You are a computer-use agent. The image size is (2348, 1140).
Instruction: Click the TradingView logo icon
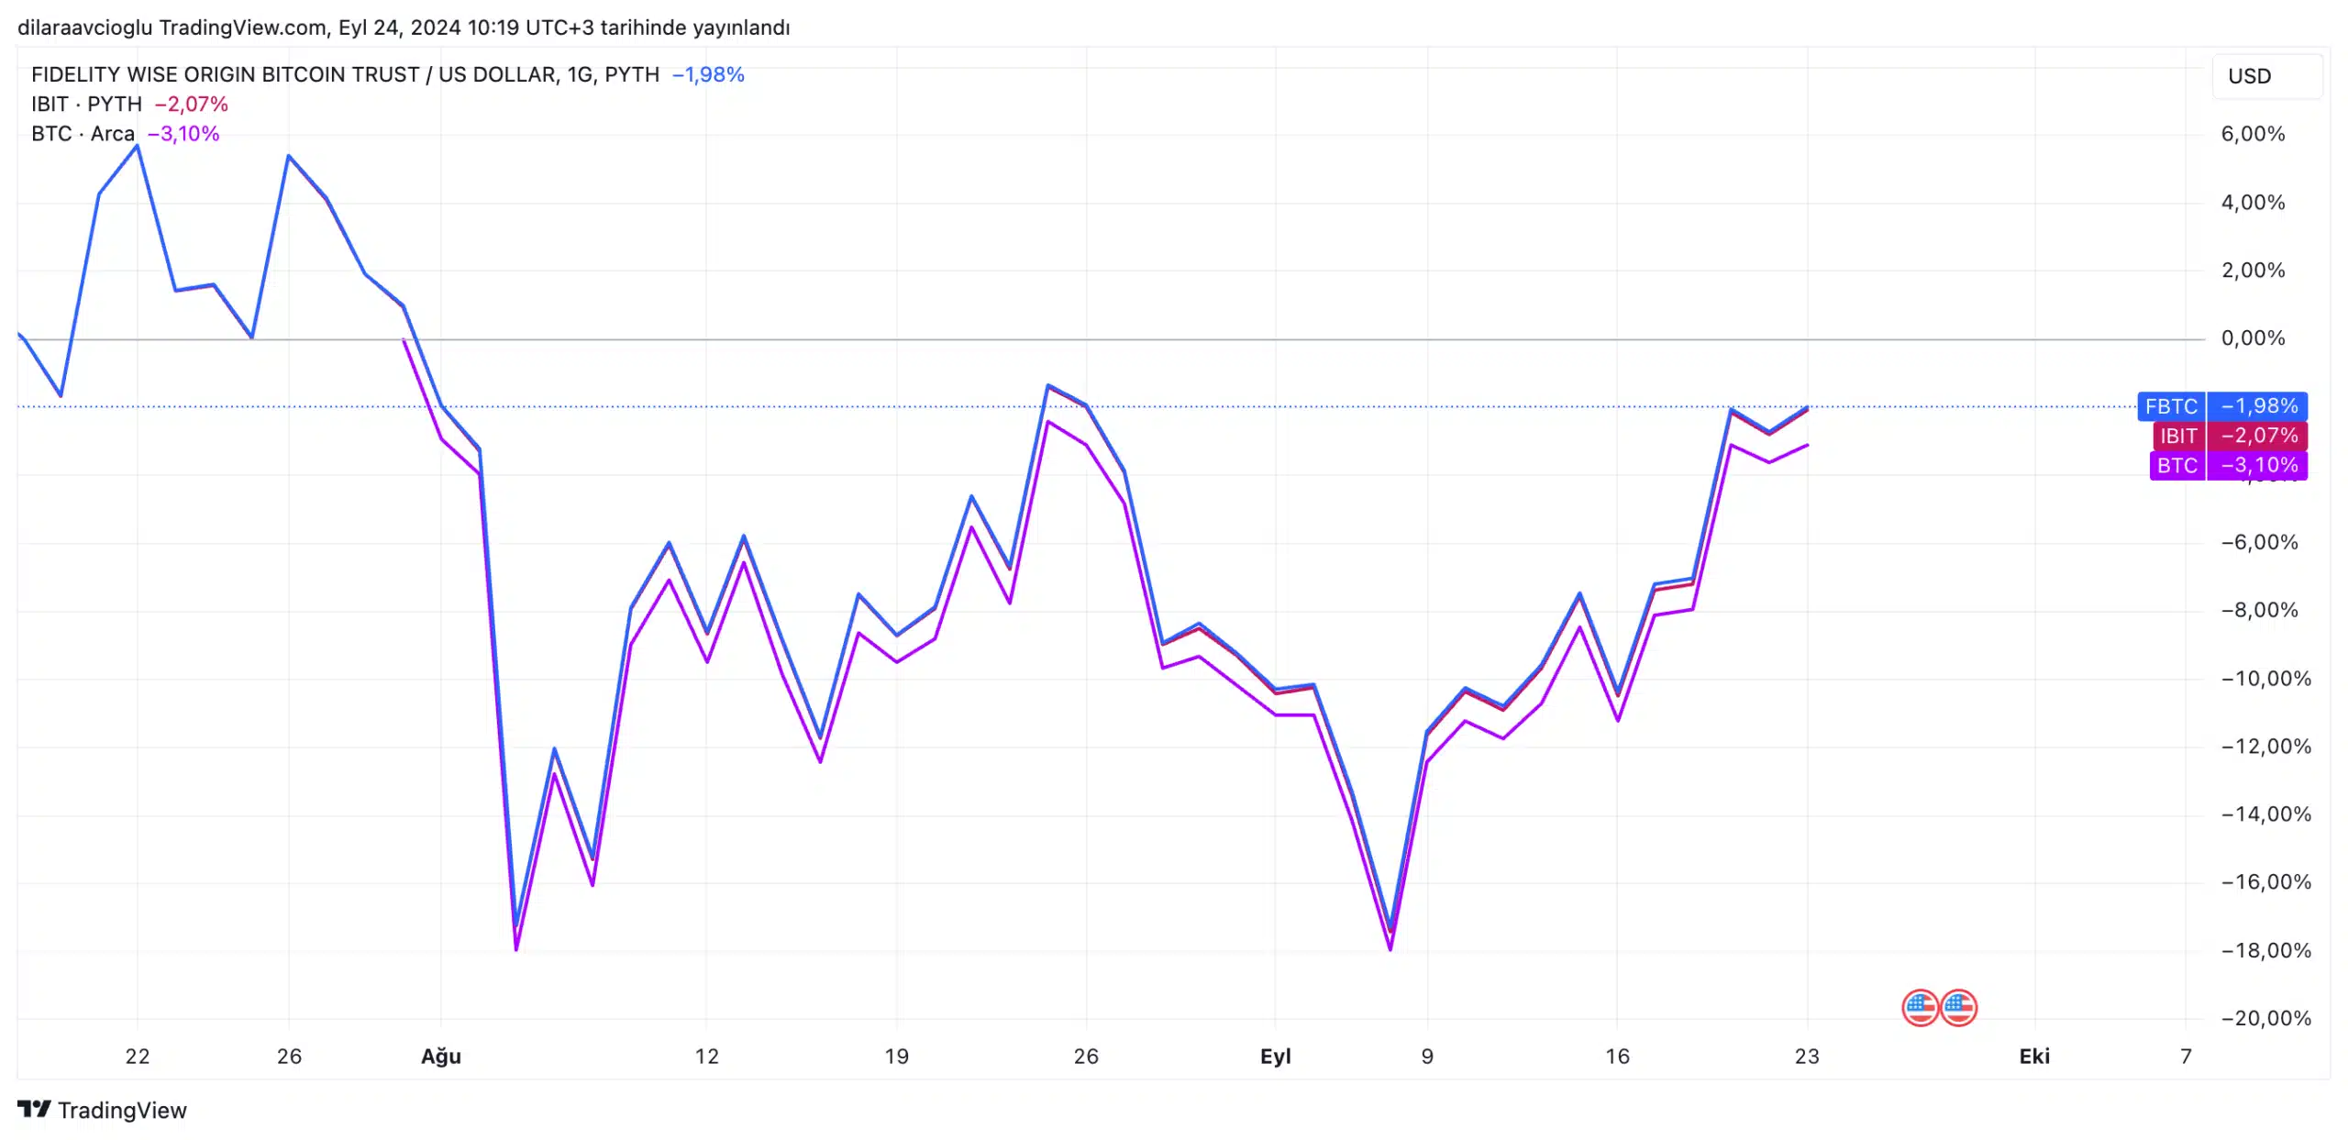coord(34,1110)
